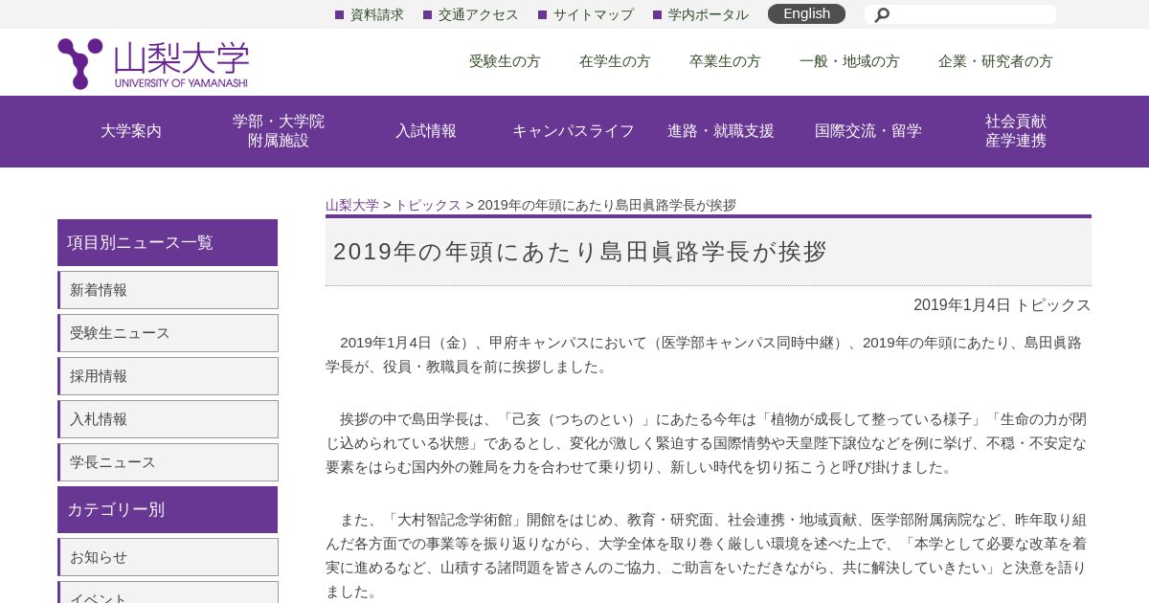
Task: Go to 企業・研究者の方 page
Action: pyautogui.click(x=995, y=61)
